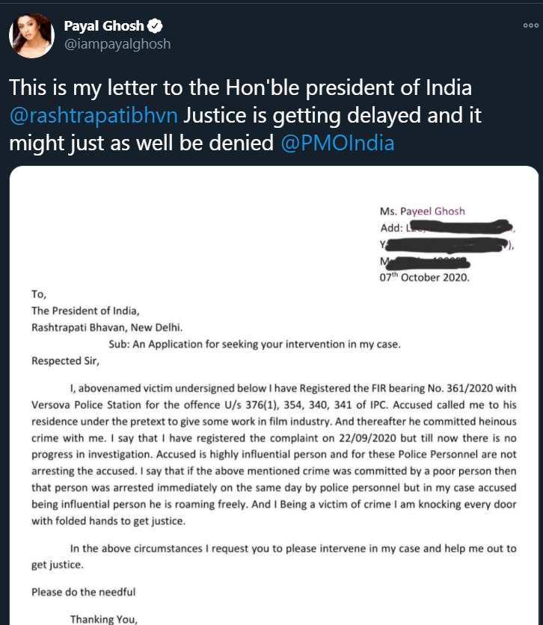Open Payal Ghosh's profile picture
The width and height of the screenshot is (543, 625).
click(x=31, y=35)
